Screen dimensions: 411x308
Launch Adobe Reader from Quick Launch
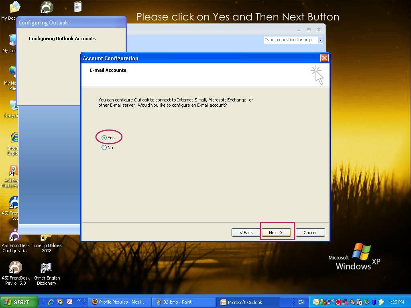[x=69, y=302]
